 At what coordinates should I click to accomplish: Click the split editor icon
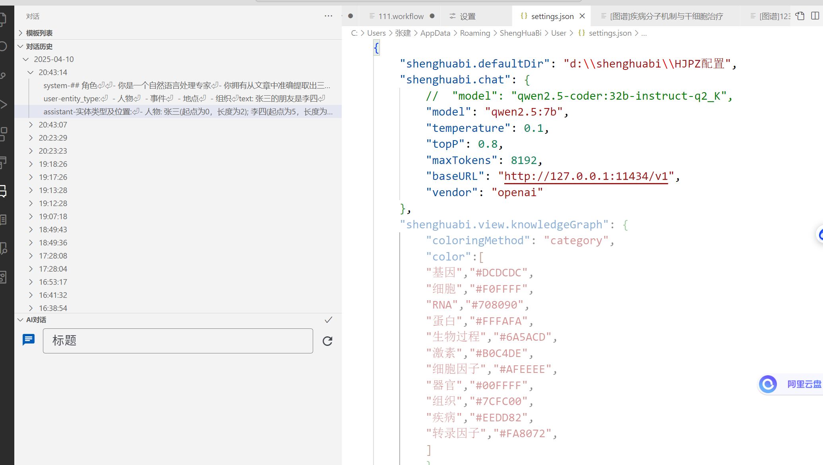[815, 16]
